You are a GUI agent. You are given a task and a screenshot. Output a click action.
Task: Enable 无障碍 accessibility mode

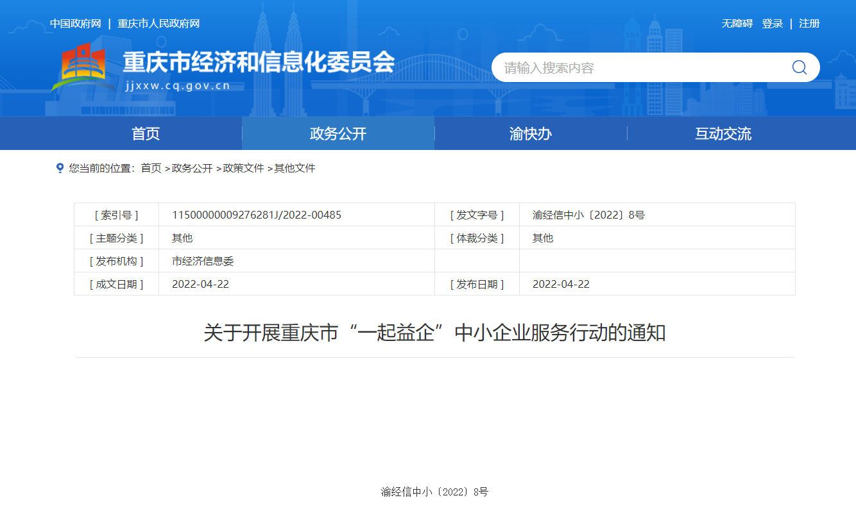(x=737, y=24)
